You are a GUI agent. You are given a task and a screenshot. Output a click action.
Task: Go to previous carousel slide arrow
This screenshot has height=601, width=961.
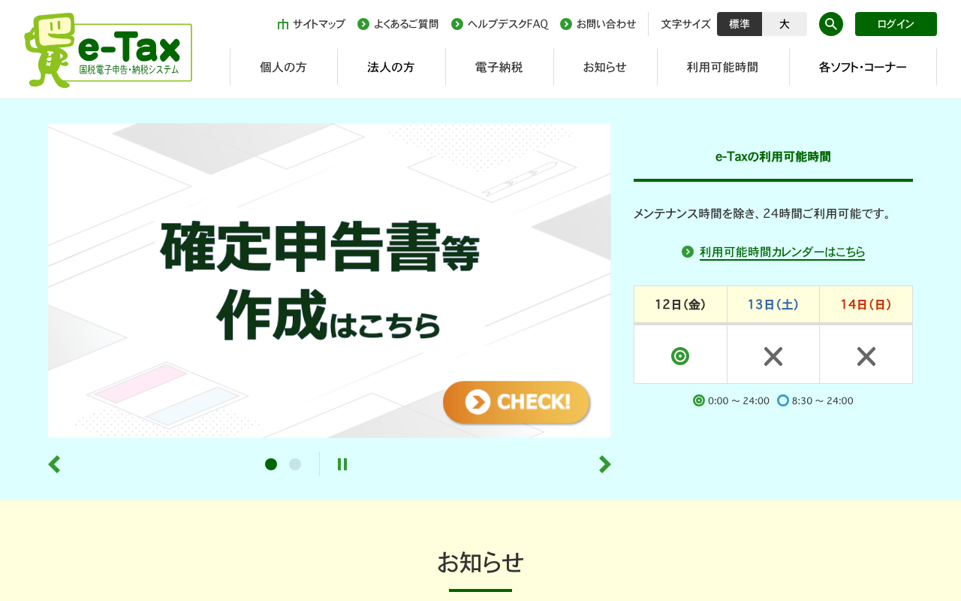click(x=54, y=464)
